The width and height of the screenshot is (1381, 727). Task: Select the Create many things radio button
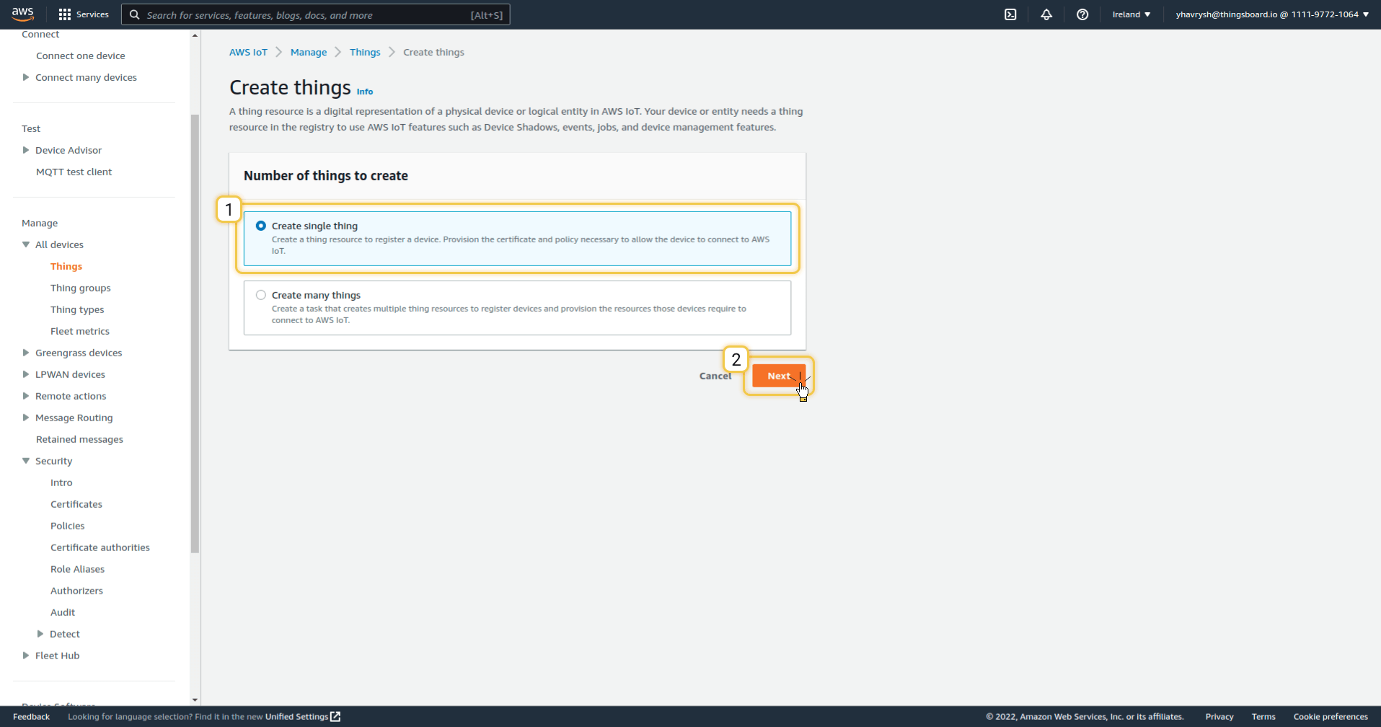(x=261, y=295)
